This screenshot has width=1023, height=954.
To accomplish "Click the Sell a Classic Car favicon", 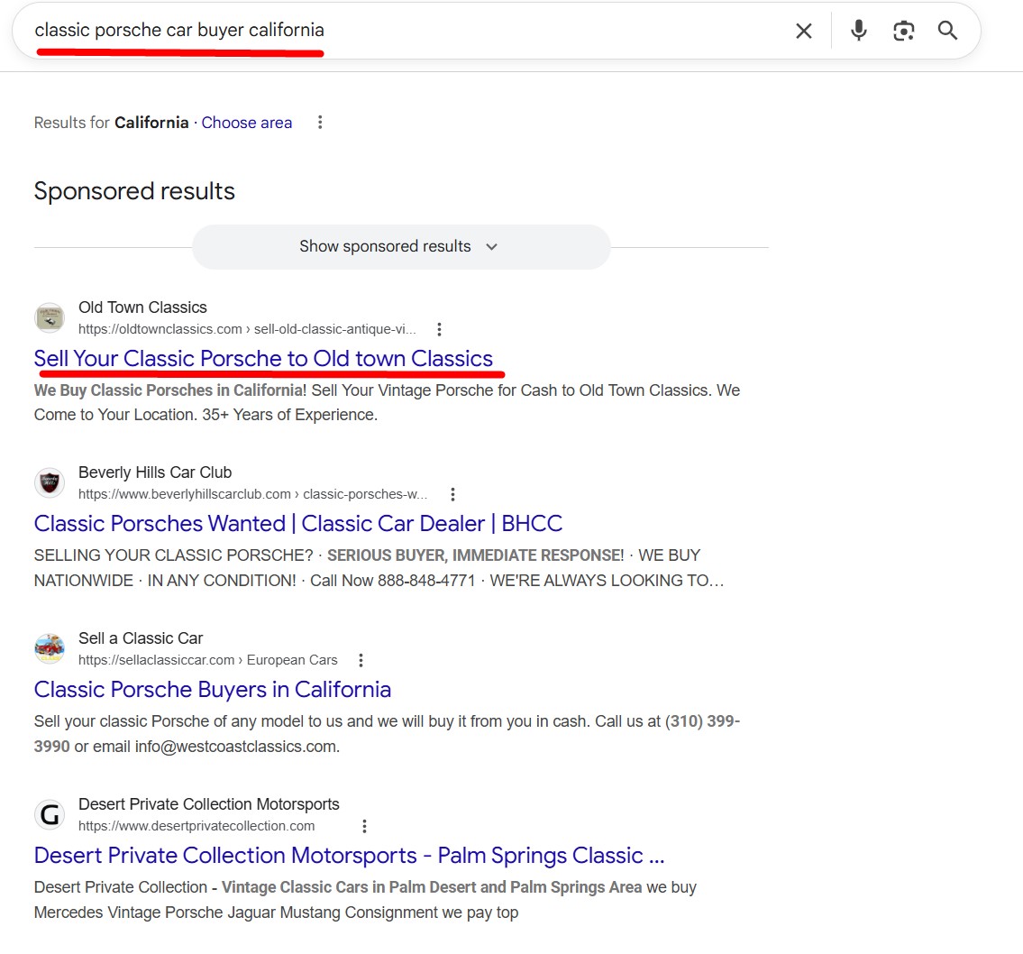I will point(50,649).
